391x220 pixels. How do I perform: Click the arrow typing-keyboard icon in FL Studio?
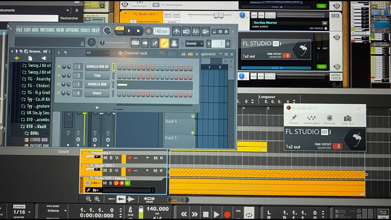point(145,43)
